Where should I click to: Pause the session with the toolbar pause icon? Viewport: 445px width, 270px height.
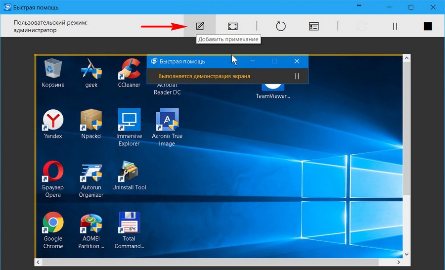tap(395, 26)
